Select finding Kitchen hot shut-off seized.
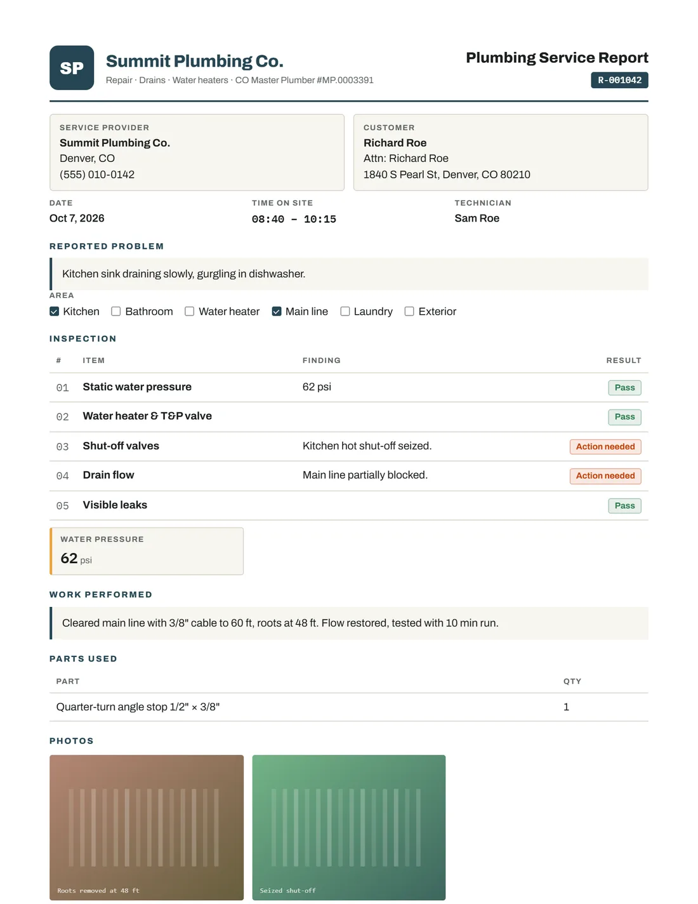The image size is (698, 904). pos(367,446)
